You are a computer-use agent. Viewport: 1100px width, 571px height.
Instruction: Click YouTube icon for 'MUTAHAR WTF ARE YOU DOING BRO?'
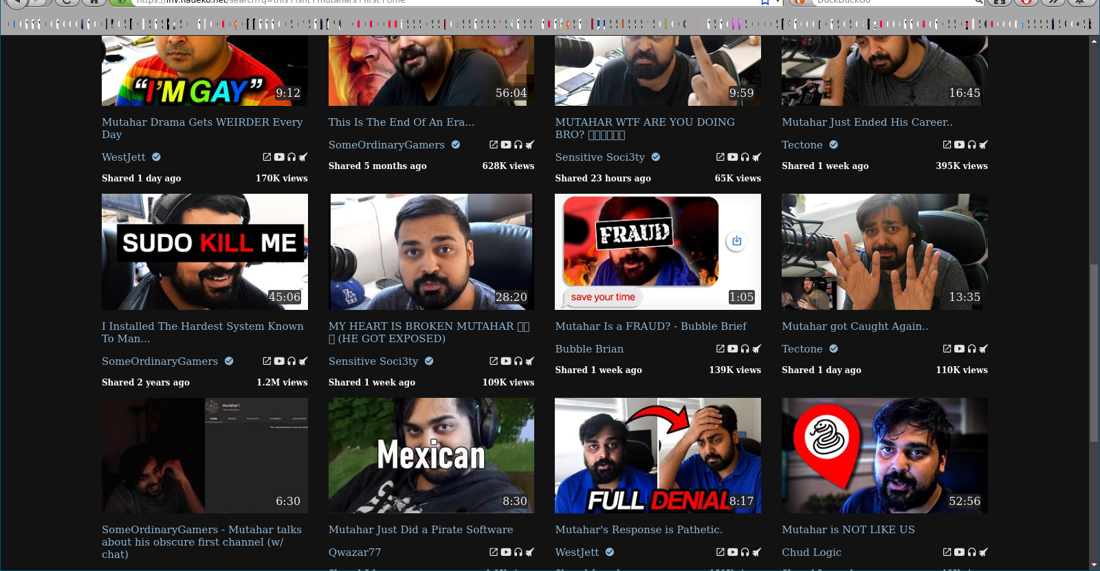[733, 157]
